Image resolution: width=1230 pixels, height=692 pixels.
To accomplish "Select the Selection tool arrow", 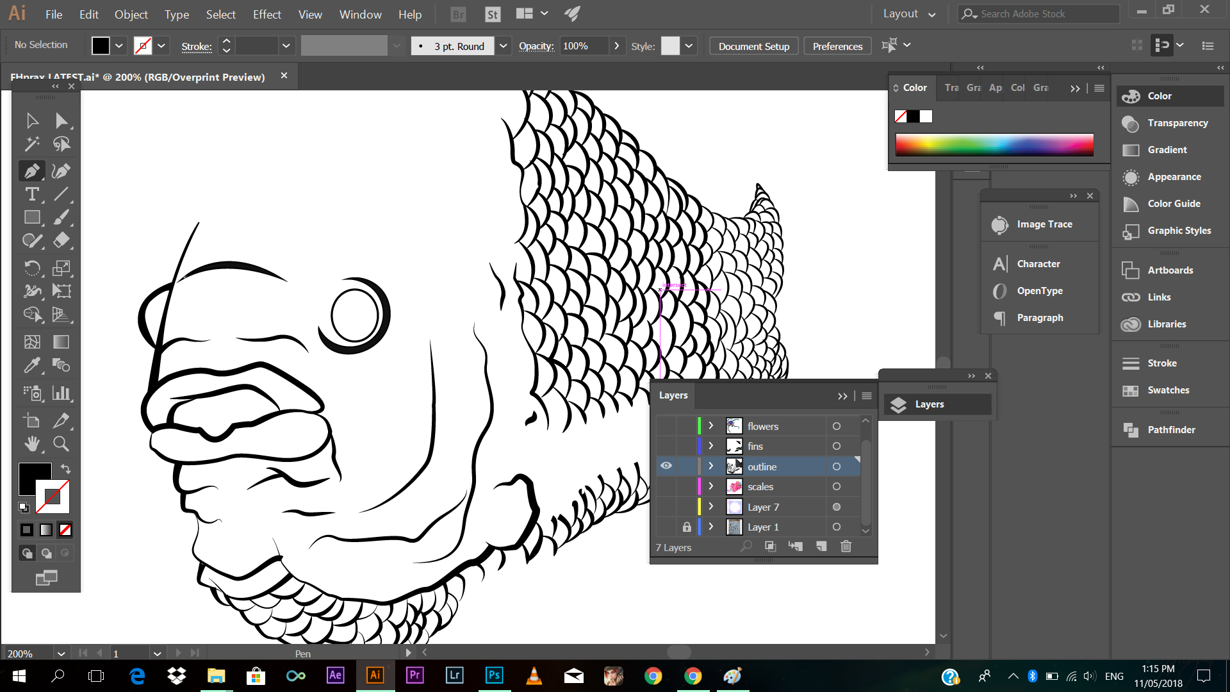I will click(x=32, y=120).
